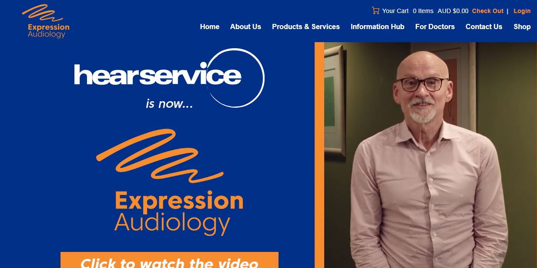
Task: Click the AUD $0.00 cart total
Action: click(453, 11)
